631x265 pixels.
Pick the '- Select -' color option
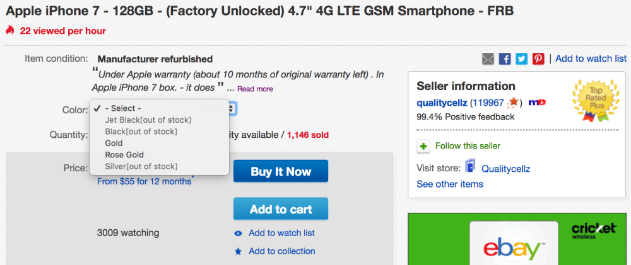[x=123, y=108]
